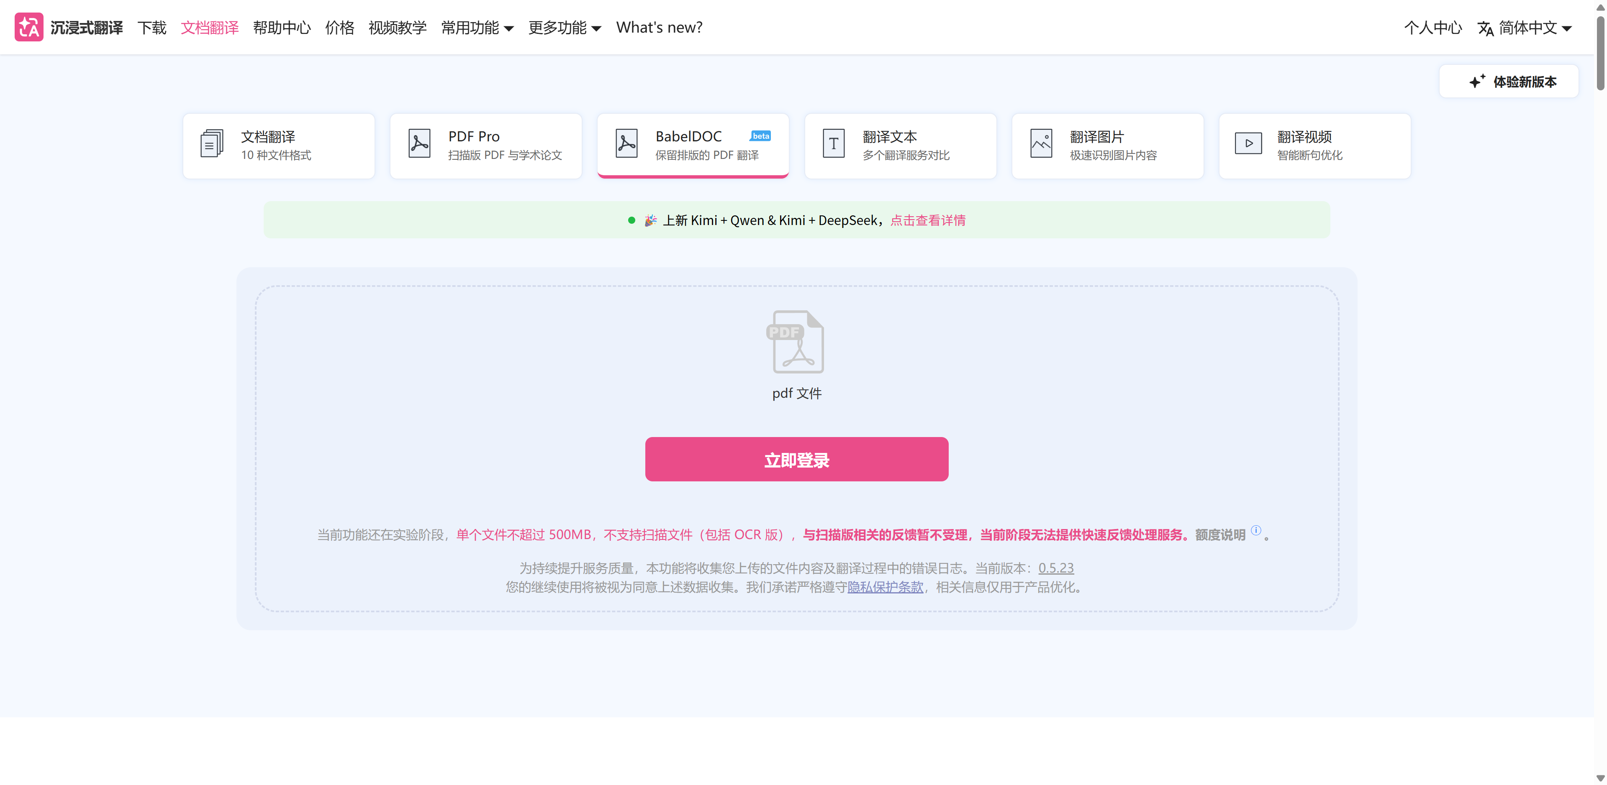The width and height of the screenshot is (1607, 785).
Task: Click the 翻译文本 T icon
Action: click(834, 144)
